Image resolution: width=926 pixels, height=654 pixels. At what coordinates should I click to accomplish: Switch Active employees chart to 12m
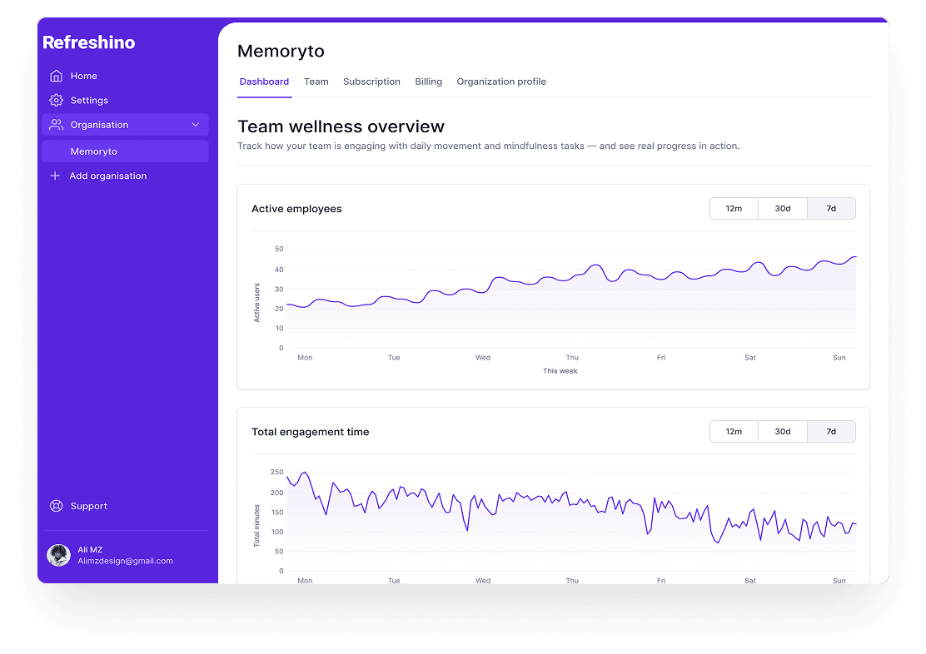734,209
